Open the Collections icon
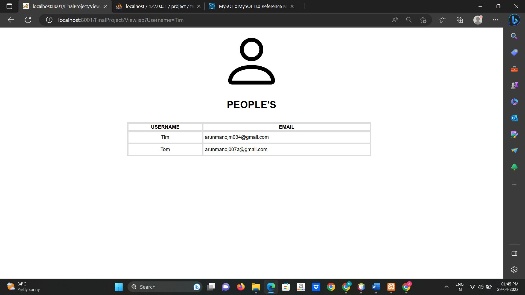The image size is (525, 295). click(460, 20)
